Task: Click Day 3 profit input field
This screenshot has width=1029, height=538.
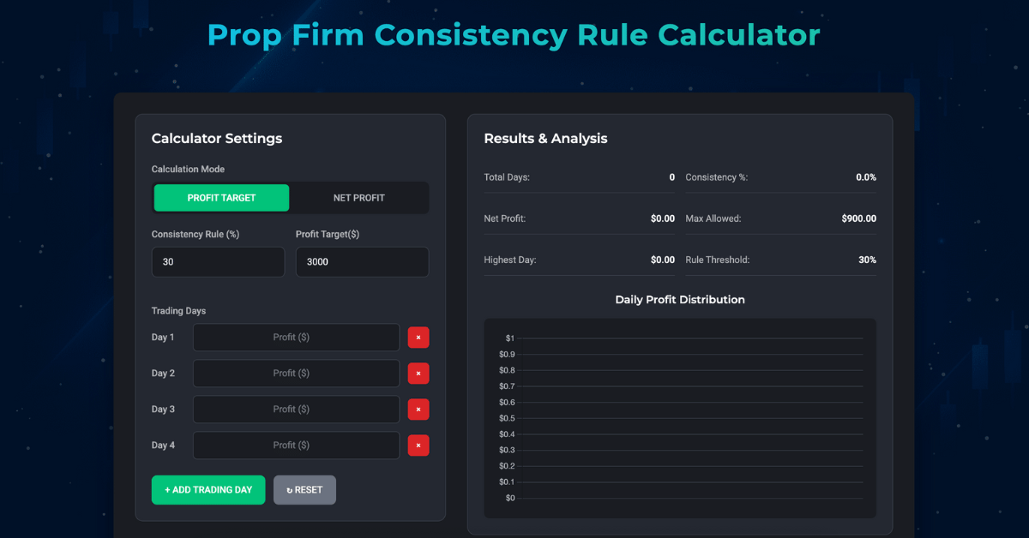Action: pyautogui.click(x=296, y=409)
